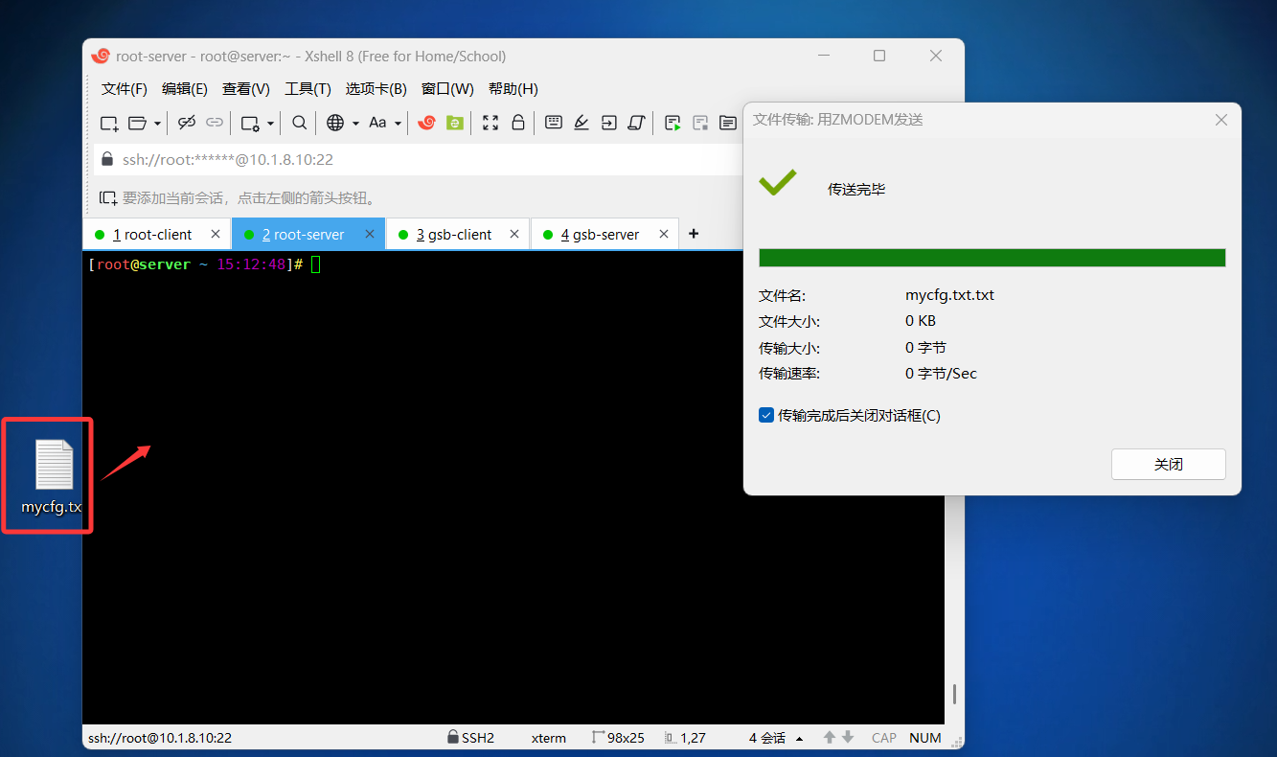Click the Find magnifier icon

300,123
